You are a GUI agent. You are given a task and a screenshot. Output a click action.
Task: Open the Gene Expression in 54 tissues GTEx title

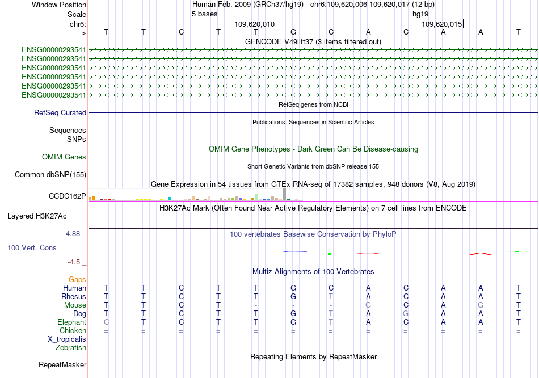[313, 184]
